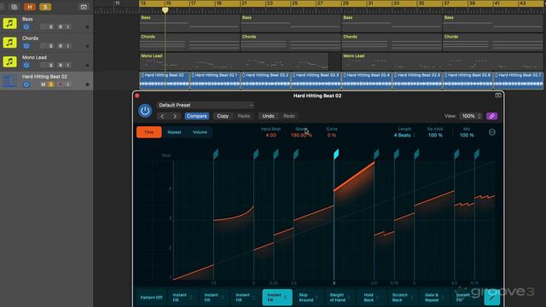Image resolution: width=546 pixels, height=307 pixels.
Task: Toggle power on Hard Hitting Beat 02 track
Action: (26, 84)
